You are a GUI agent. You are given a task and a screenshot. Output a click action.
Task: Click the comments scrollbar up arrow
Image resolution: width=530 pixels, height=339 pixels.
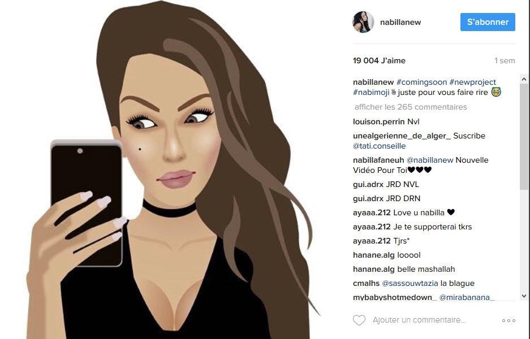click(x=524, y=79)
